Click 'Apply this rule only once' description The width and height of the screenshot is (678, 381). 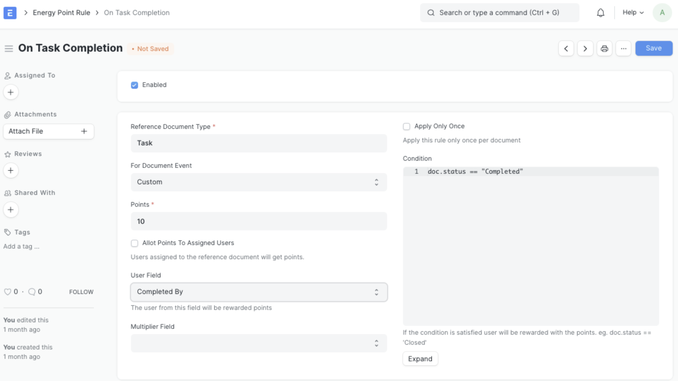click(x=461, y=140)
